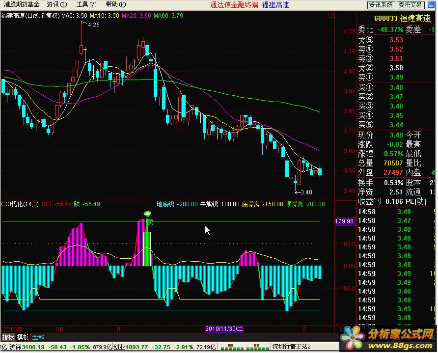Open the 工具(V) menu
The width and height of the screenshot is (438, 353).
[x=86, y=4]
